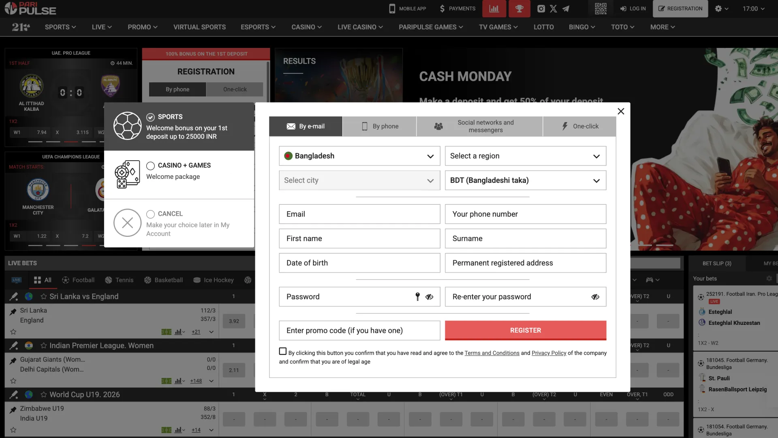Show the QR code for the mobile app
Image resolution: width=778 pixels, height=438 pixels.
point(600,9)
